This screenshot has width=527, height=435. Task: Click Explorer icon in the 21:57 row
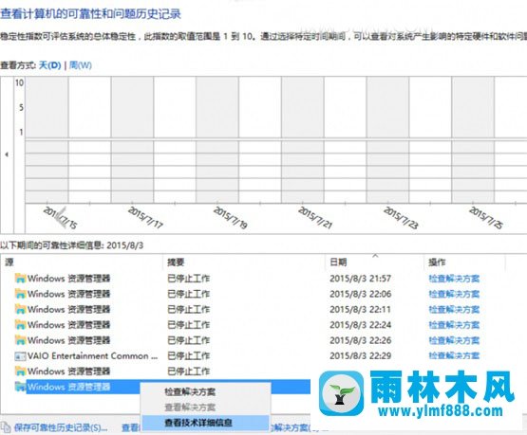[20, 279]
